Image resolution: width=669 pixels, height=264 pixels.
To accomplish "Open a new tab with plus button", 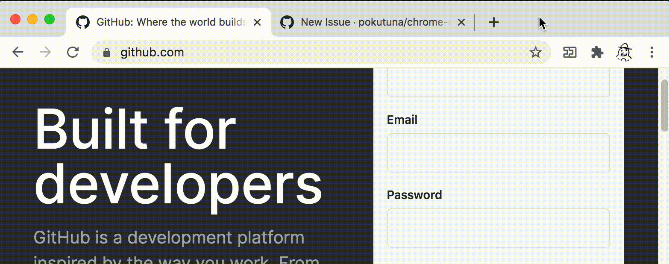I will click(493, 23).
